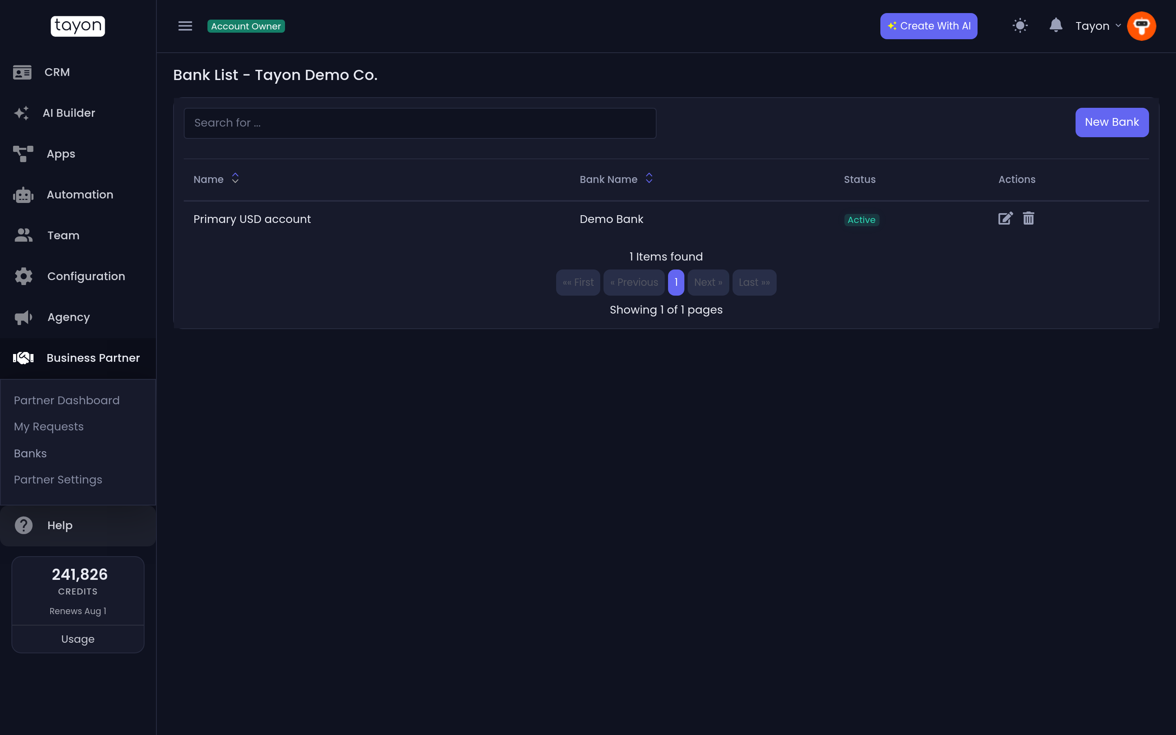1176x735 pixels.
Task: Open the AI Builder sparkle icon
Action: pyautogui.click(x=21, y=113)
